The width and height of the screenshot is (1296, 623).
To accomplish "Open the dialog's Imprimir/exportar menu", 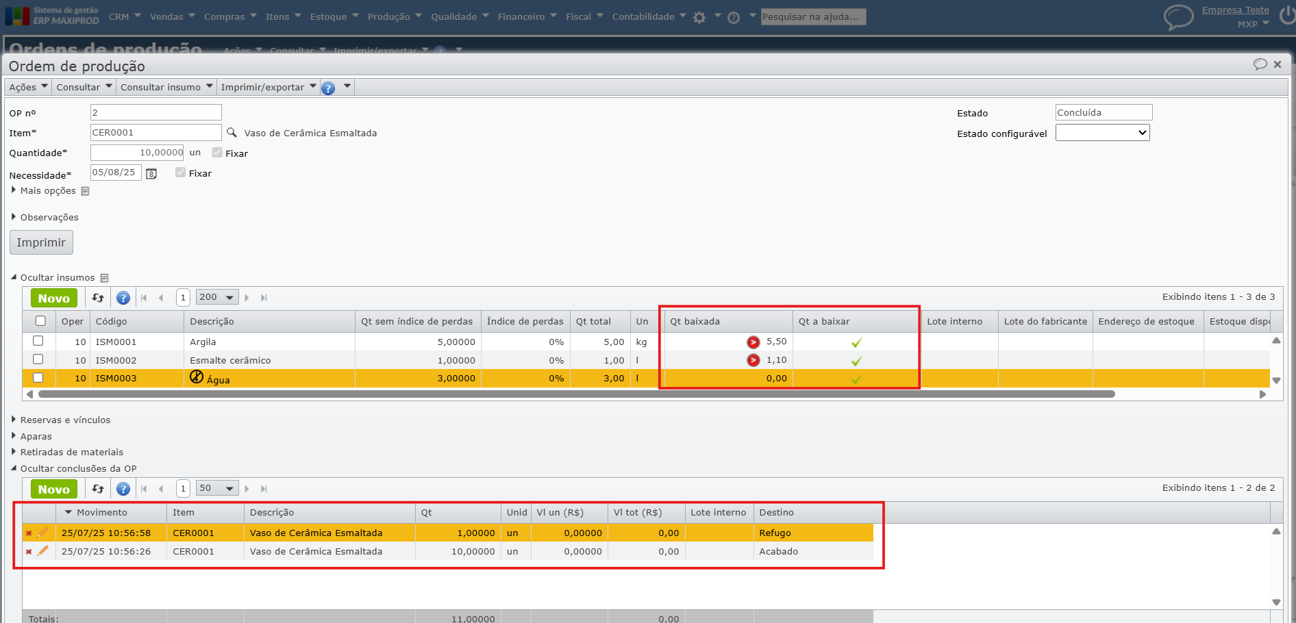I will coord(269,88).
